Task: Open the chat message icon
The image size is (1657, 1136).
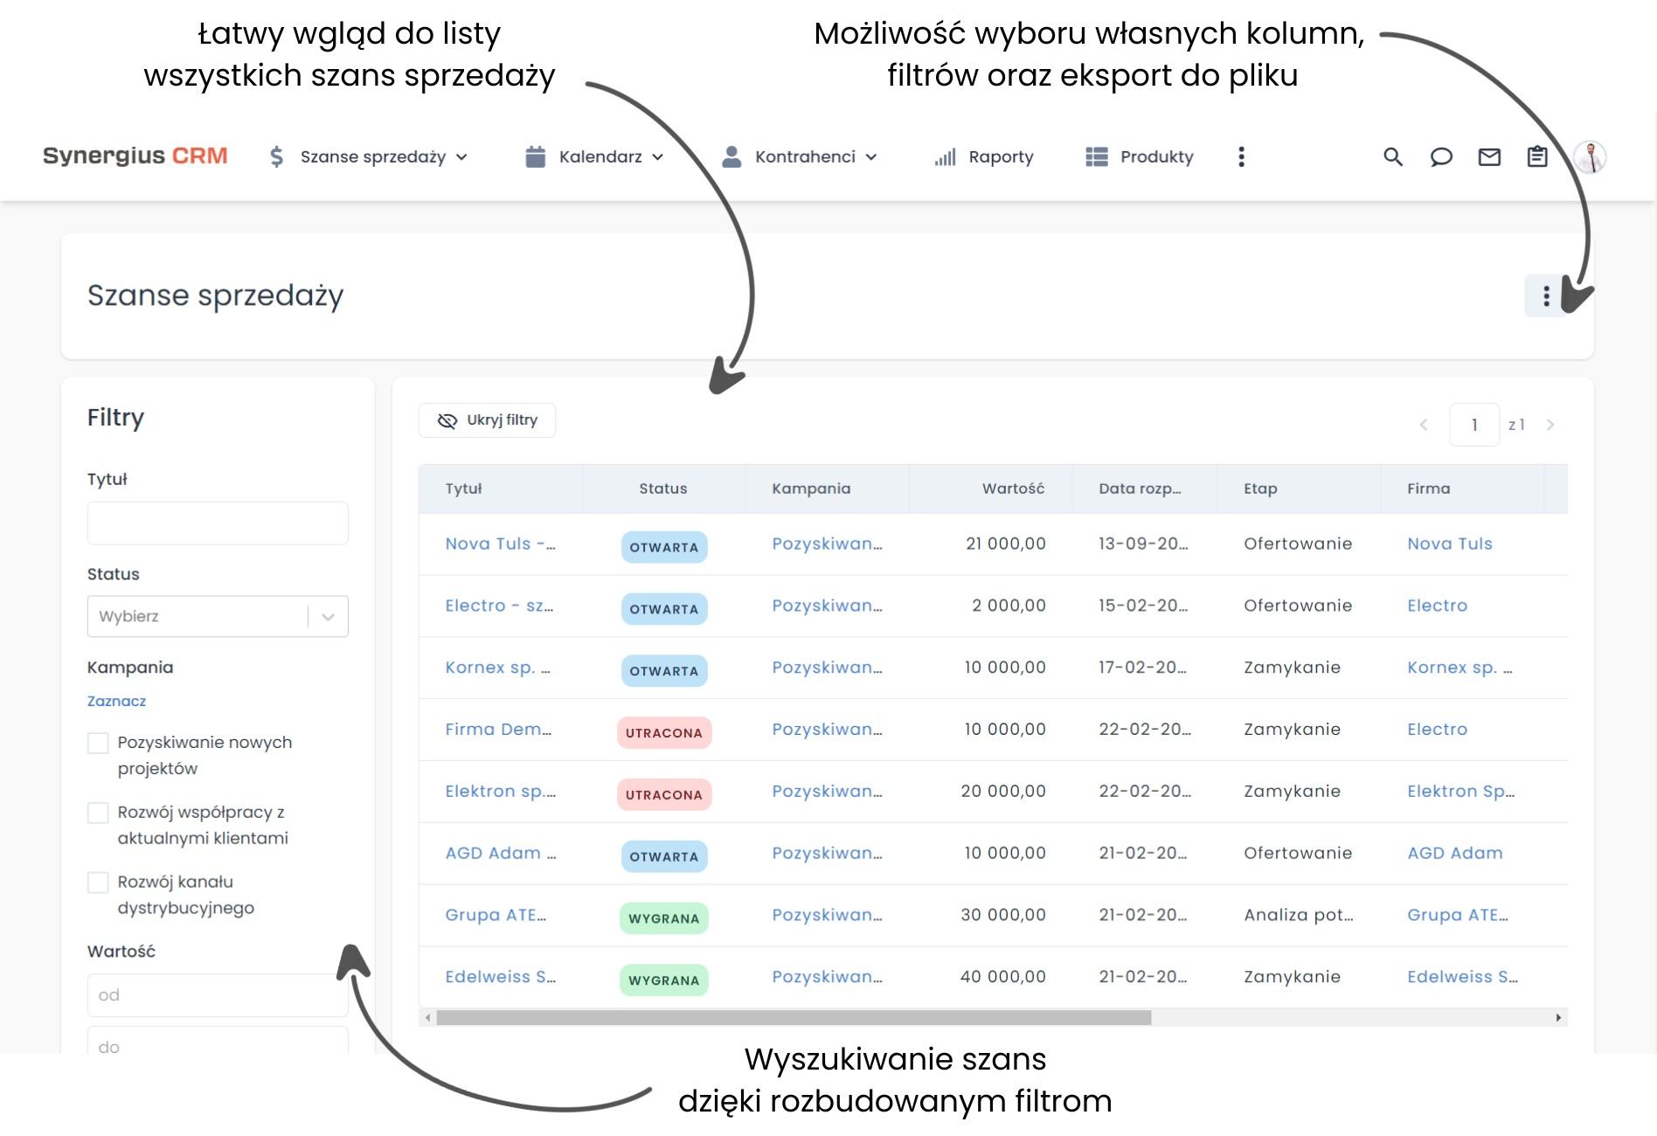Action: (x=1442, y=156)
